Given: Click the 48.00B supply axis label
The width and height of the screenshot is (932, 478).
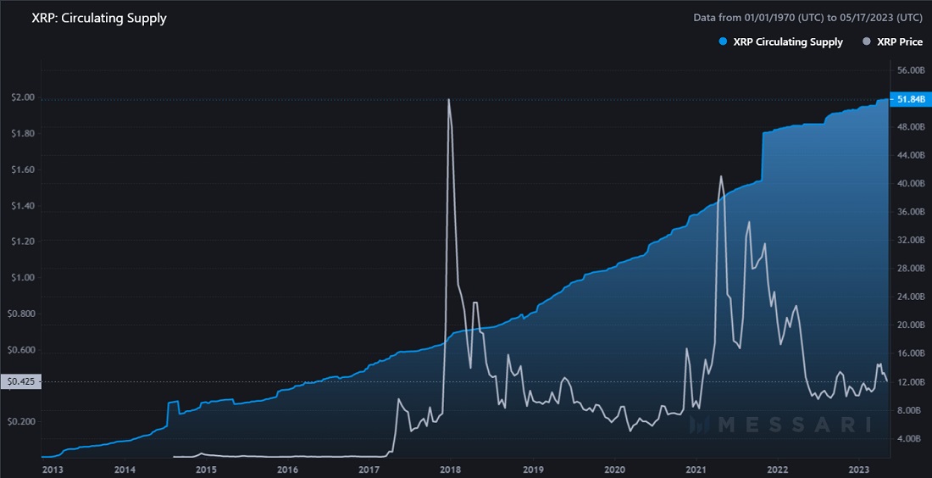Looking at the screenshot, I should (x=911, y=127).
